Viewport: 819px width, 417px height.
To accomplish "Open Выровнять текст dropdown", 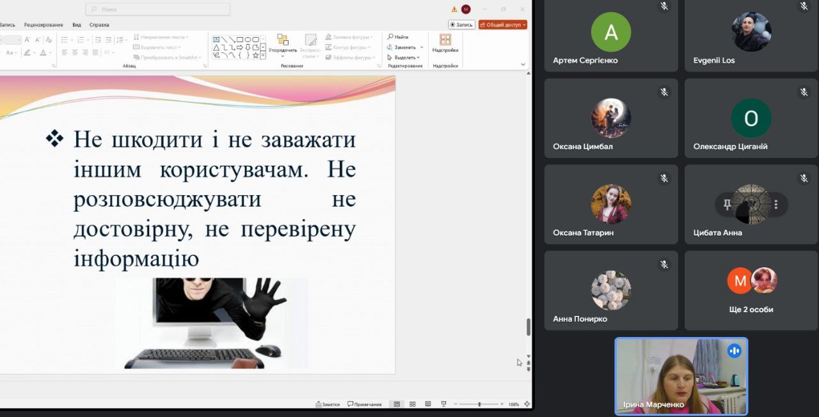I will pyautogui.click(x=157, y=47).
